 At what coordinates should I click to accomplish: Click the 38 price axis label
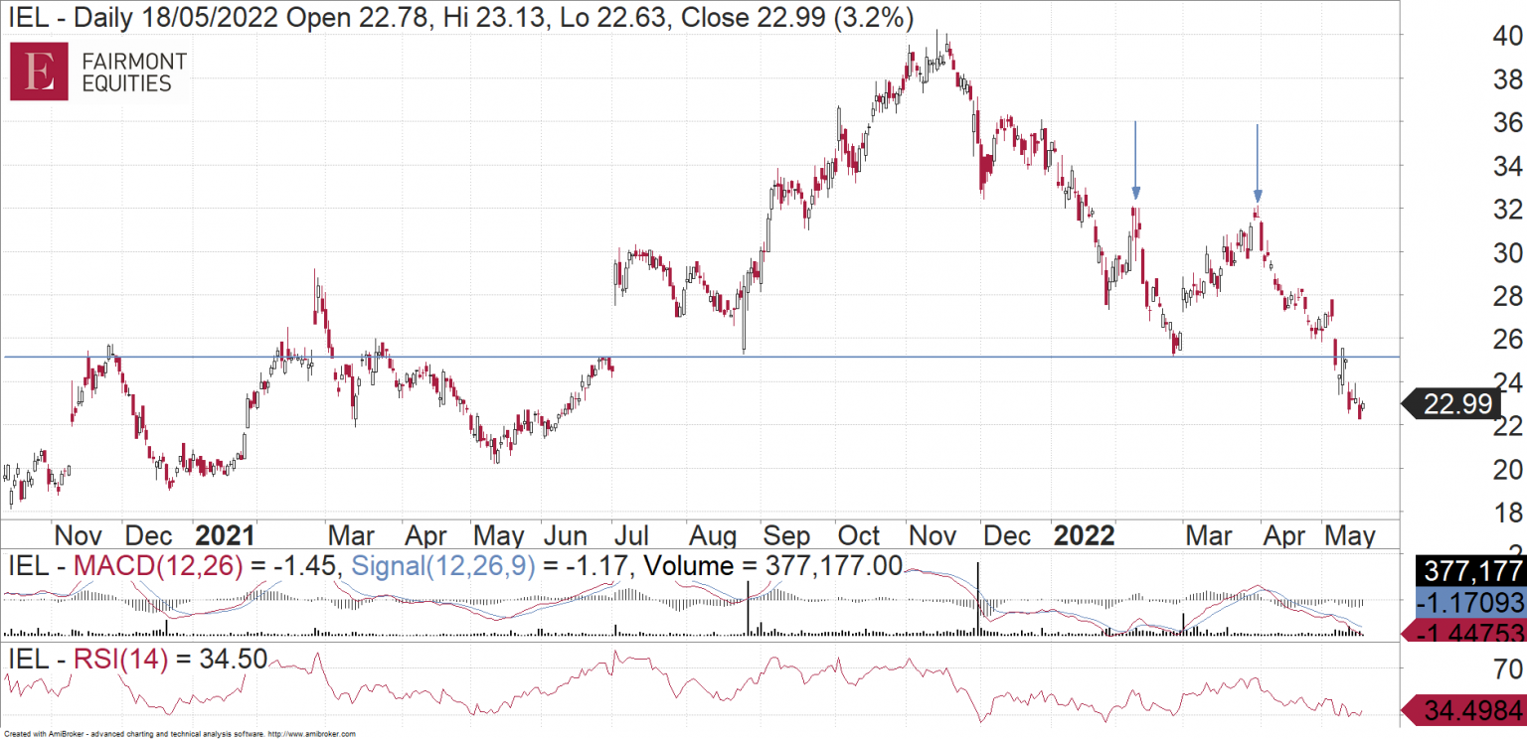tap(1508, 79)
